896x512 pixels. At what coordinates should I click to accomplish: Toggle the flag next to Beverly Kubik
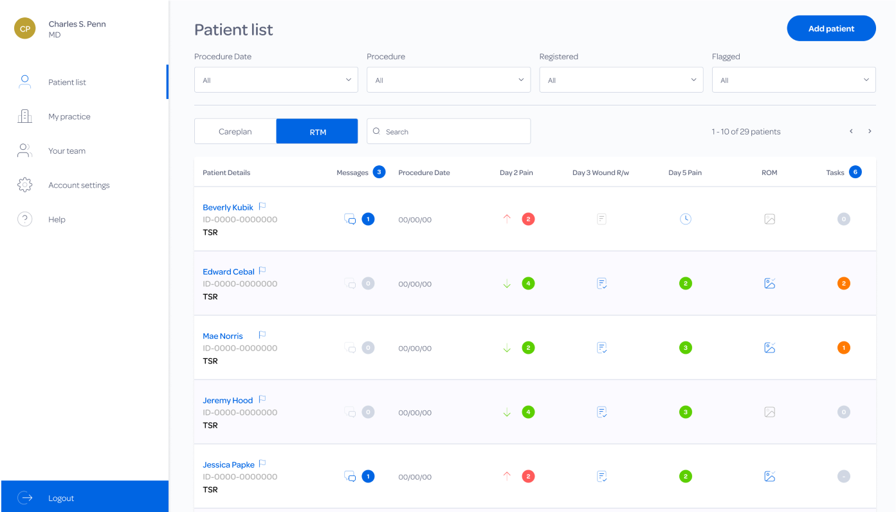click(262, 206)
